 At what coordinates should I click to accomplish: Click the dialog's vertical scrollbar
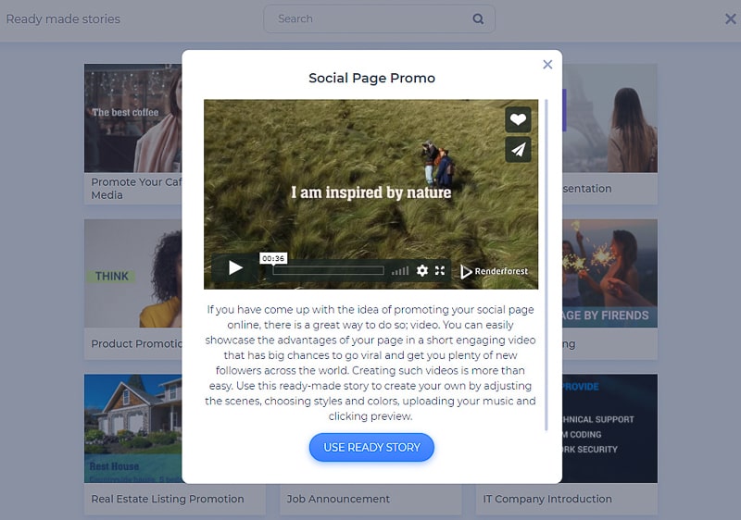click(x=546, y=265)
